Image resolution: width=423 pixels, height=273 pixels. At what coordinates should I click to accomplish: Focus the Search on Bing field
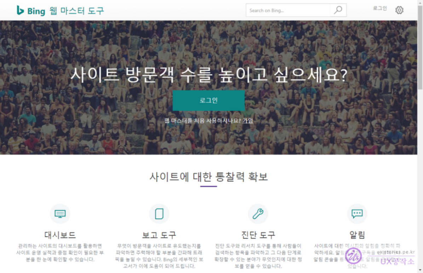[x=288, y=10]
